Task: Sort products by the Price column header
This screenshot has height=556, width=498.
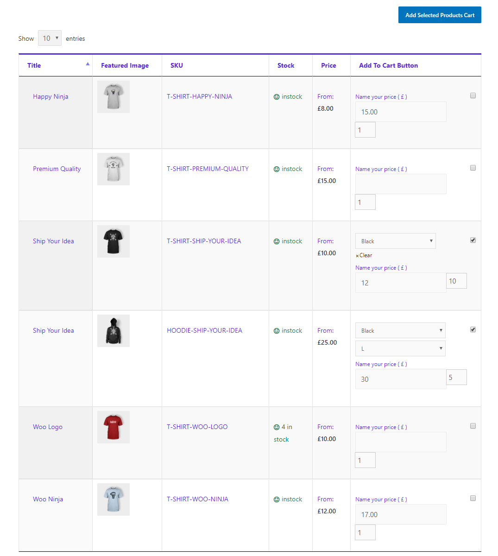Action: (329, 65)
